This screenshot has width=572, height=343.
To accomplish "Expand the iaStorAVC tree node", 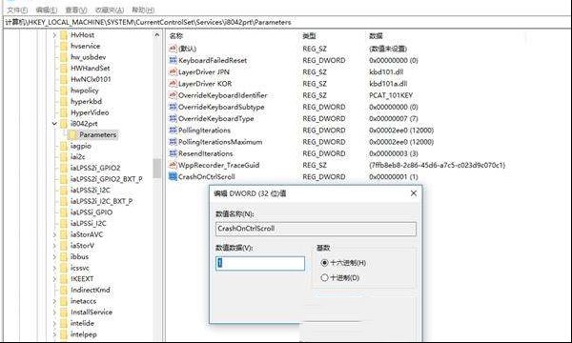I will click(54, 234).
